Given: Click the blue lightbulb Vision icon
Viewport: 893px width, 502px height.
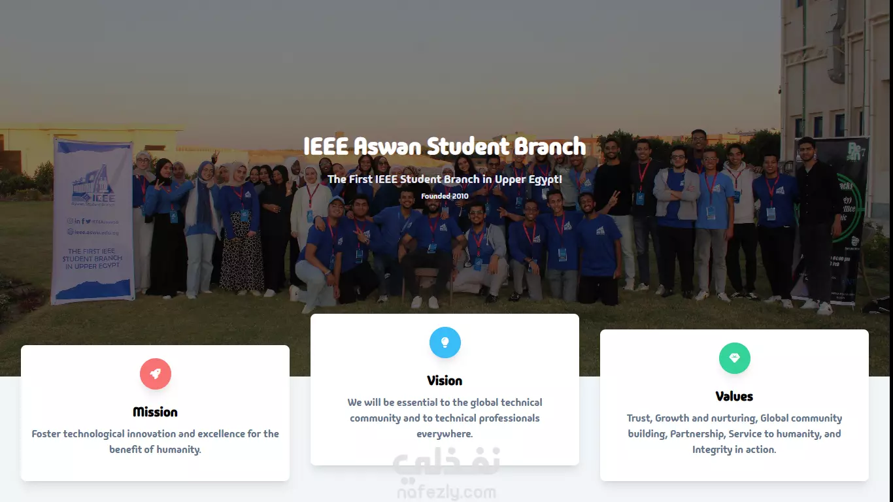Looking at the screenshot, I should 445,343.
